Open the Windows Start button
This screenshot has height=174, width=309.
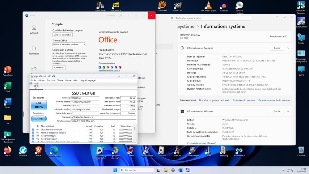(x=115, y=170)
